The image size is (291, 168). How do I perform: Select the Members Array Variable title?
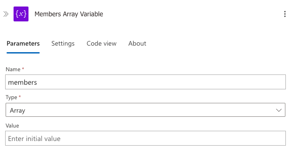[69, 14]
